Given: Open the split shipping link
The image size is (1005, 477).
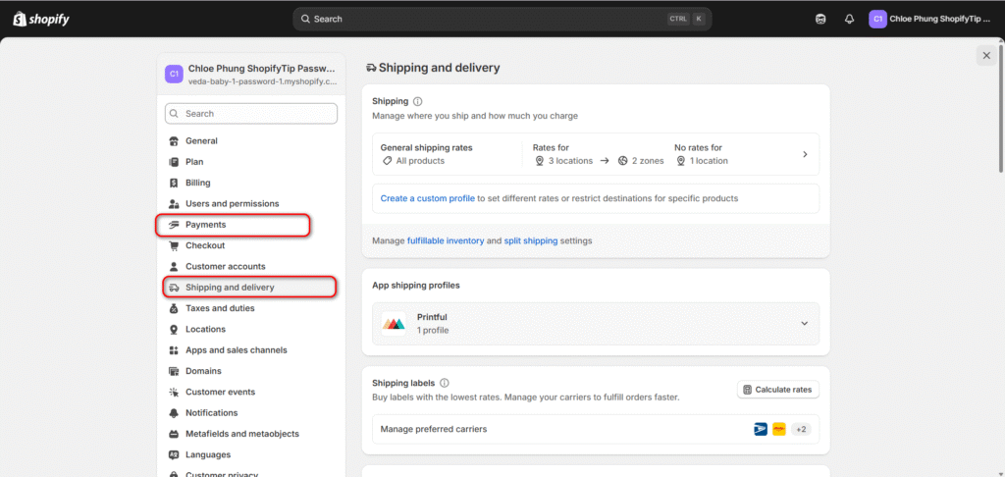Looking at the screenshot, I should click(531, 241).
